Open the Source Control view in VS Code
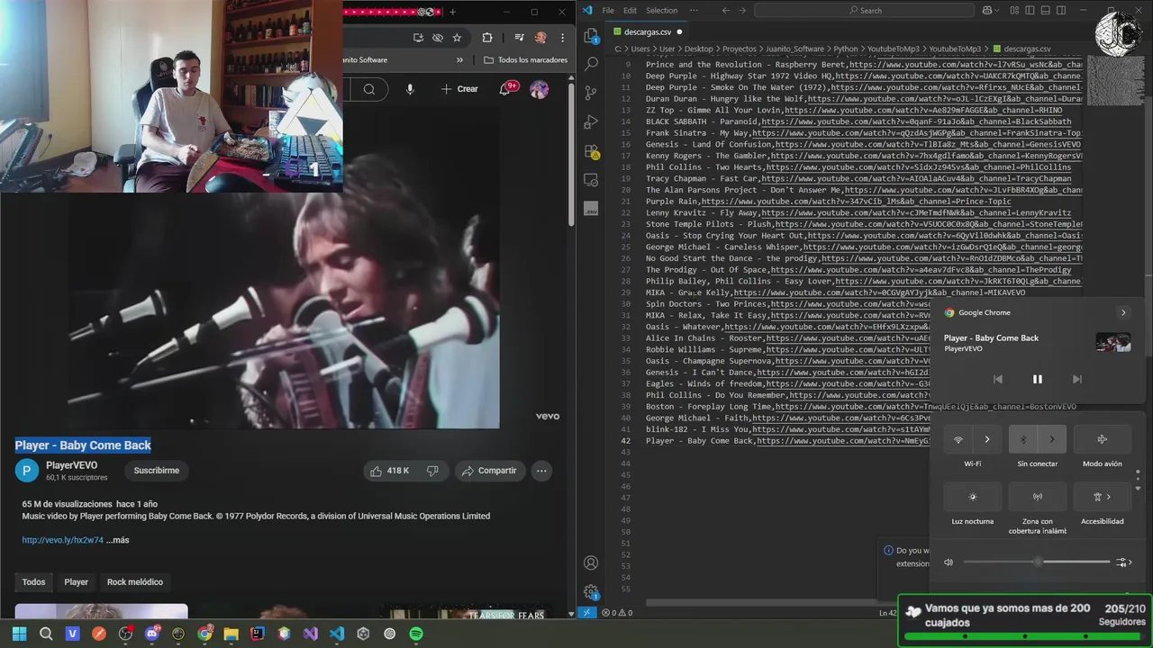 click(591, 93)
